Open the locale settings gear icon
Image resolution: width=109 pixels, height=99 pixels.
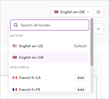tap(98, 12)
